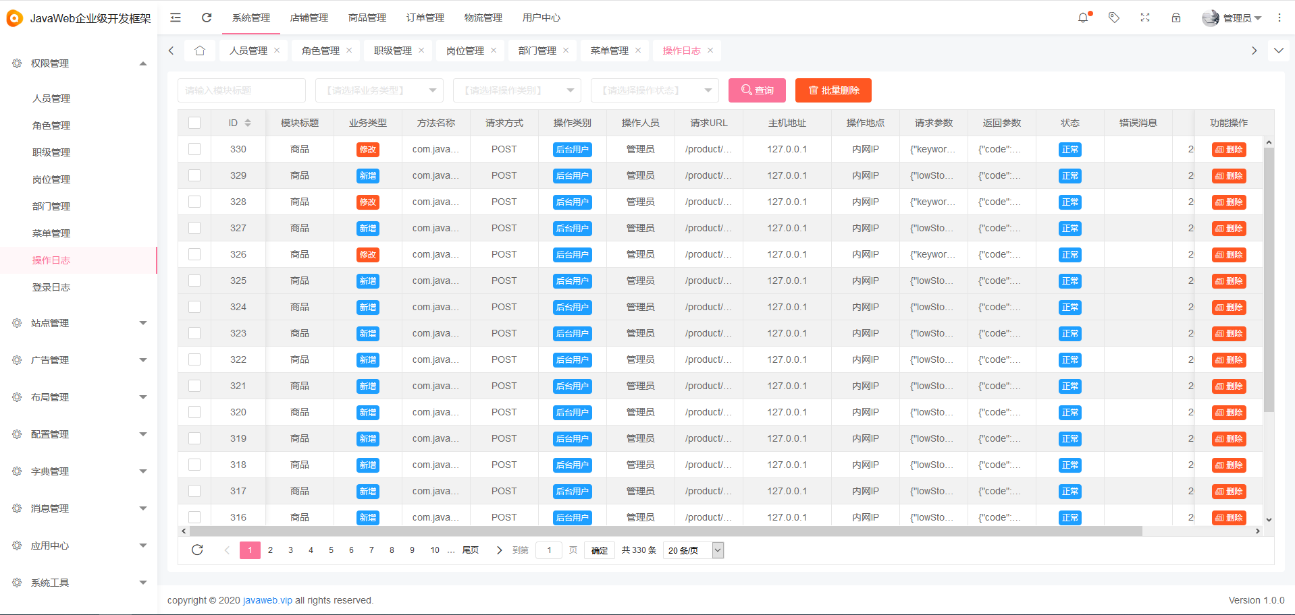Click the 模块标题 search input field
The width and height of the screenshot is (1295, 615).
point(241,90)
